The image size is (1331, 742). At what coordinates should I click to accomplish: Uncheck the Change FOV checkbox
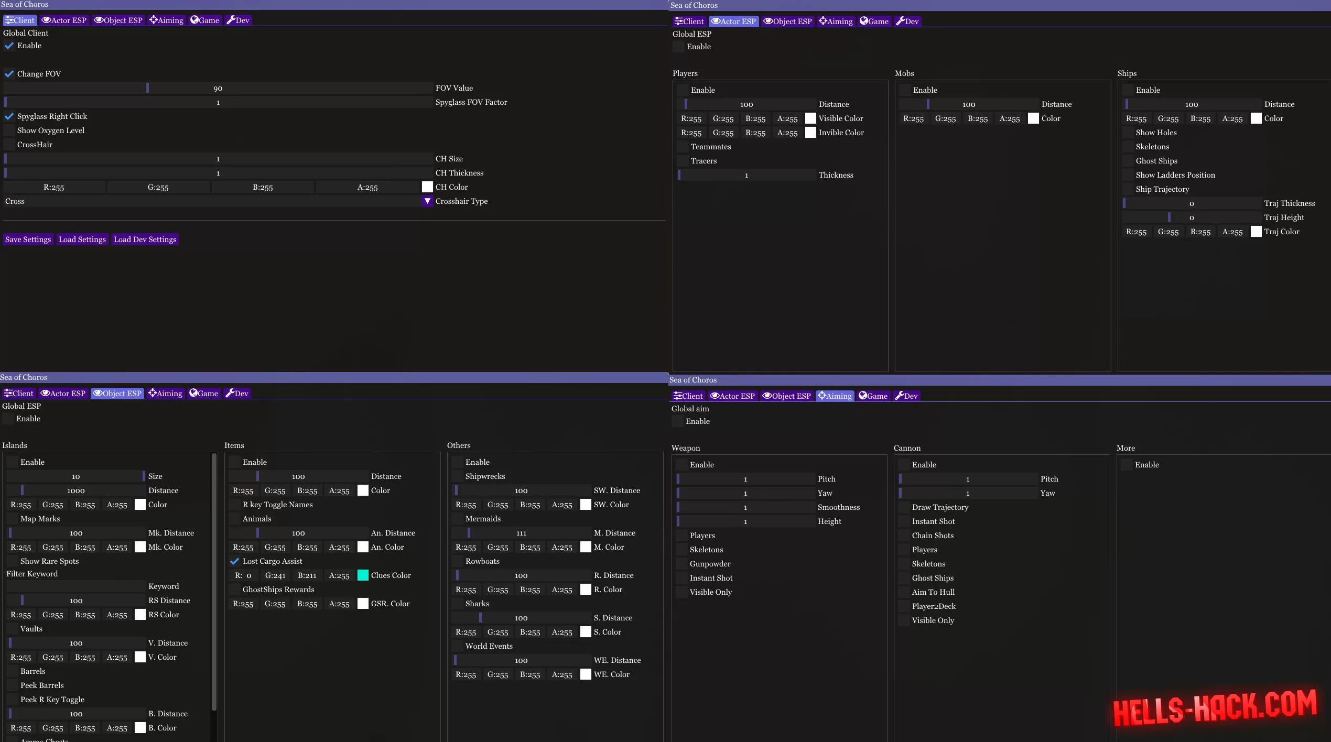click(x=9, y=74)
